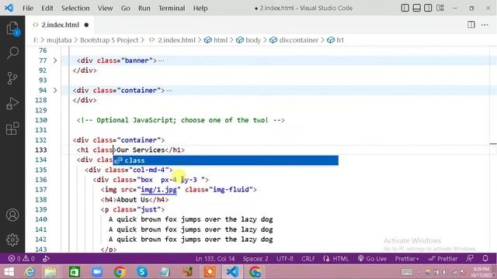Open the Search view in activity bar

(12, 53)
